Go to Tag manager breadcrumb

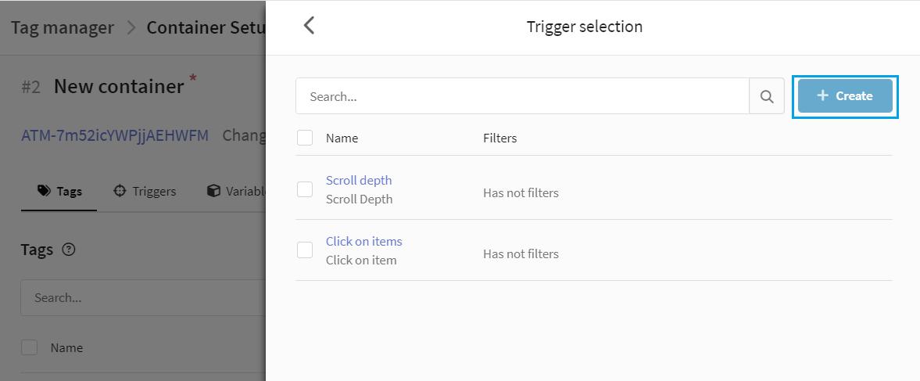63,27
